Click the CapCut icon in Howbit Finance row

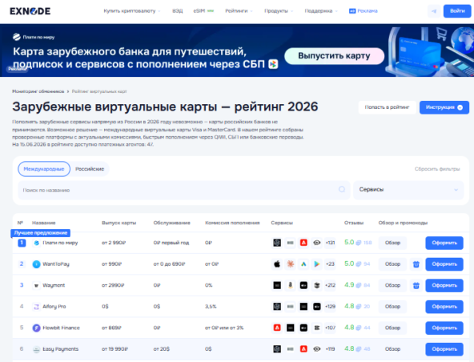[317, 328]
